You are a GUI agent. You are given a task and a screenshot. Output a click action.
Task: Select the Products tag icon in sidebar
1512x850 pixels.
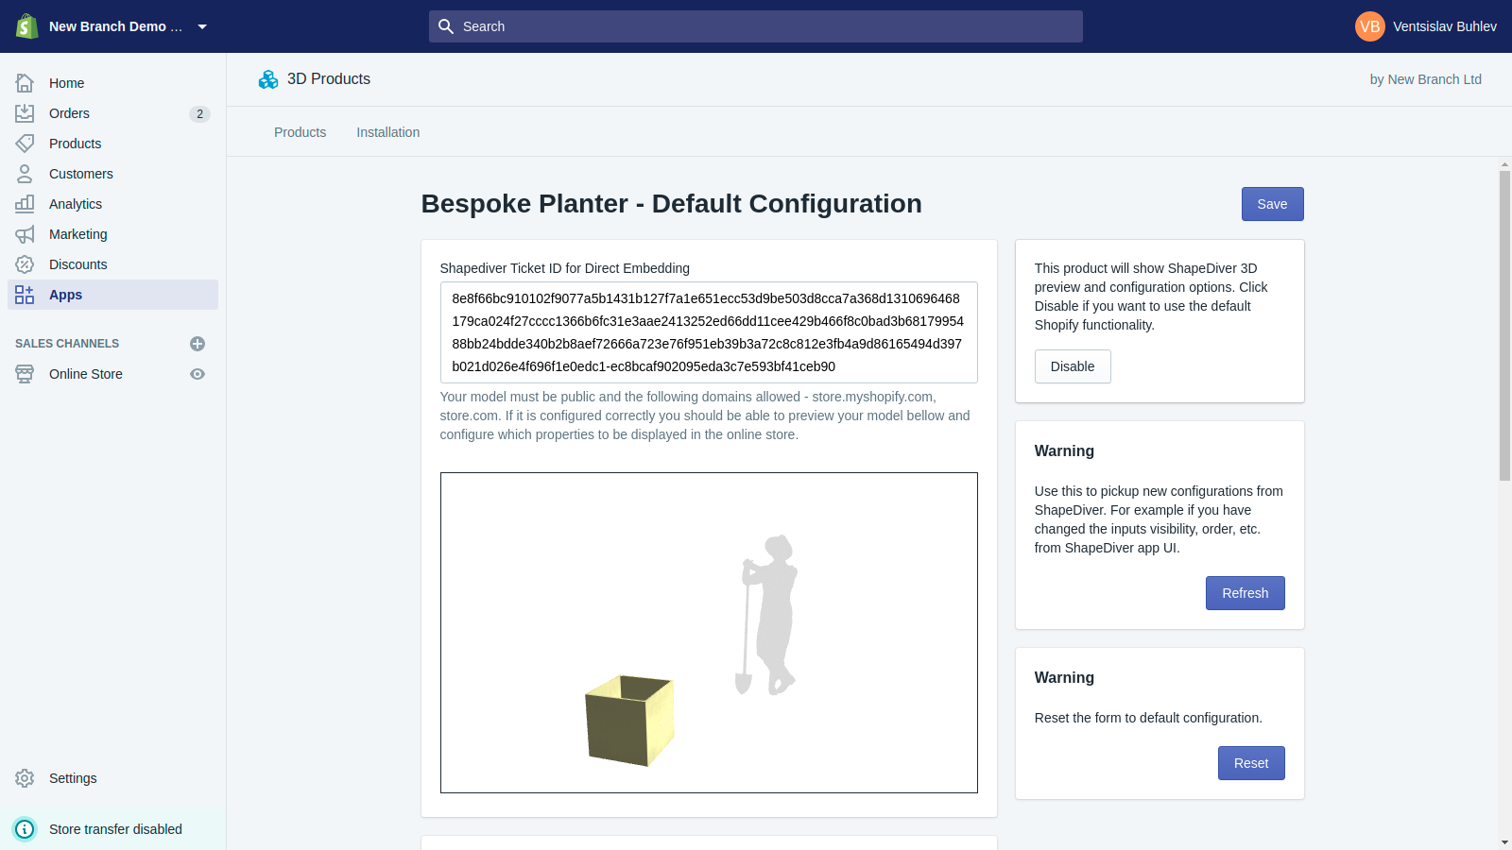point(25,144)
